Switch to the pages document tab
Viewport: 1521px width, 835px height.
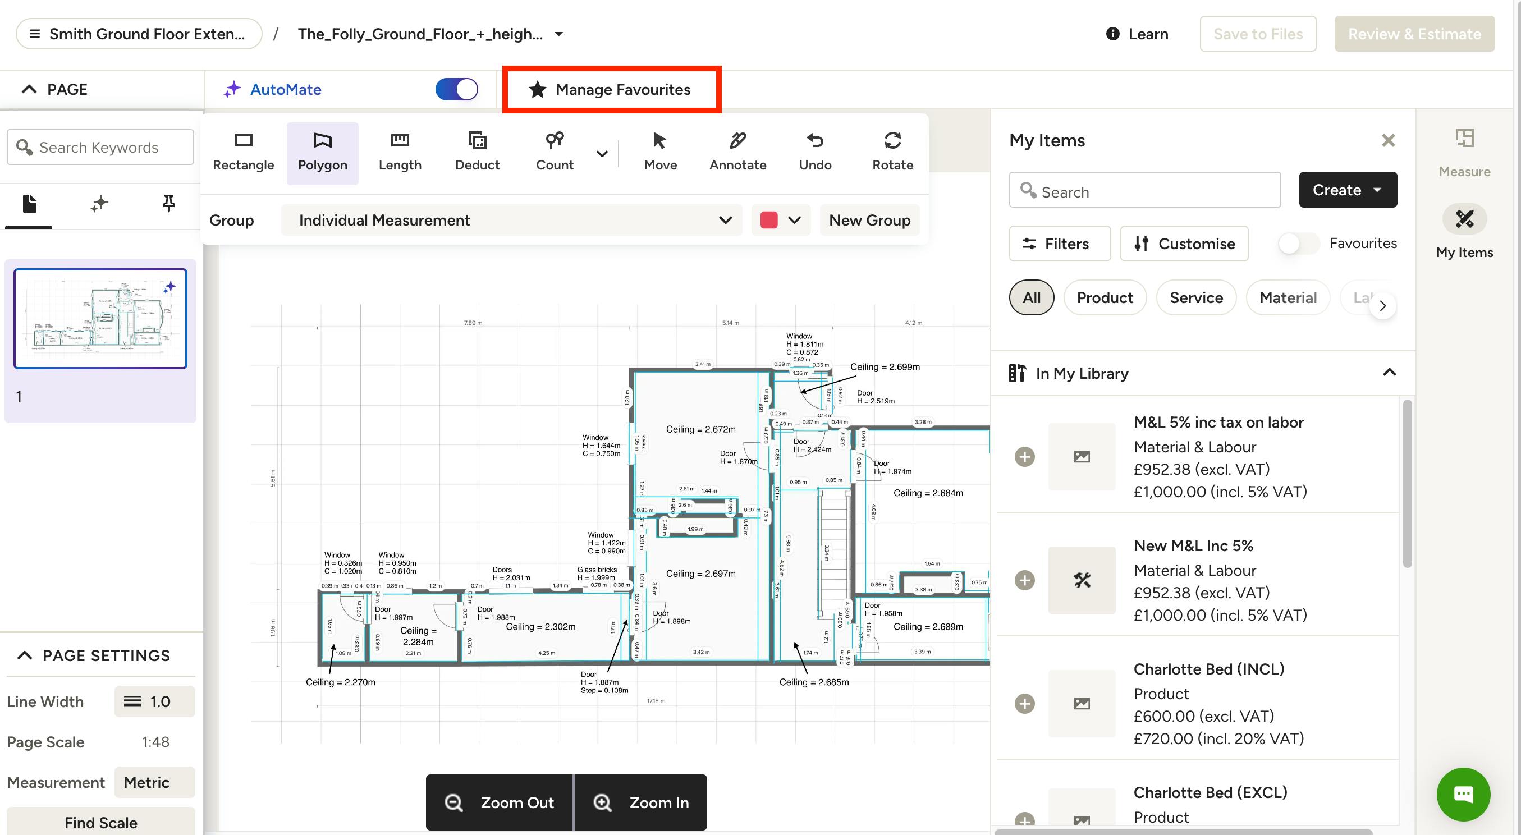tap(29, 204)
